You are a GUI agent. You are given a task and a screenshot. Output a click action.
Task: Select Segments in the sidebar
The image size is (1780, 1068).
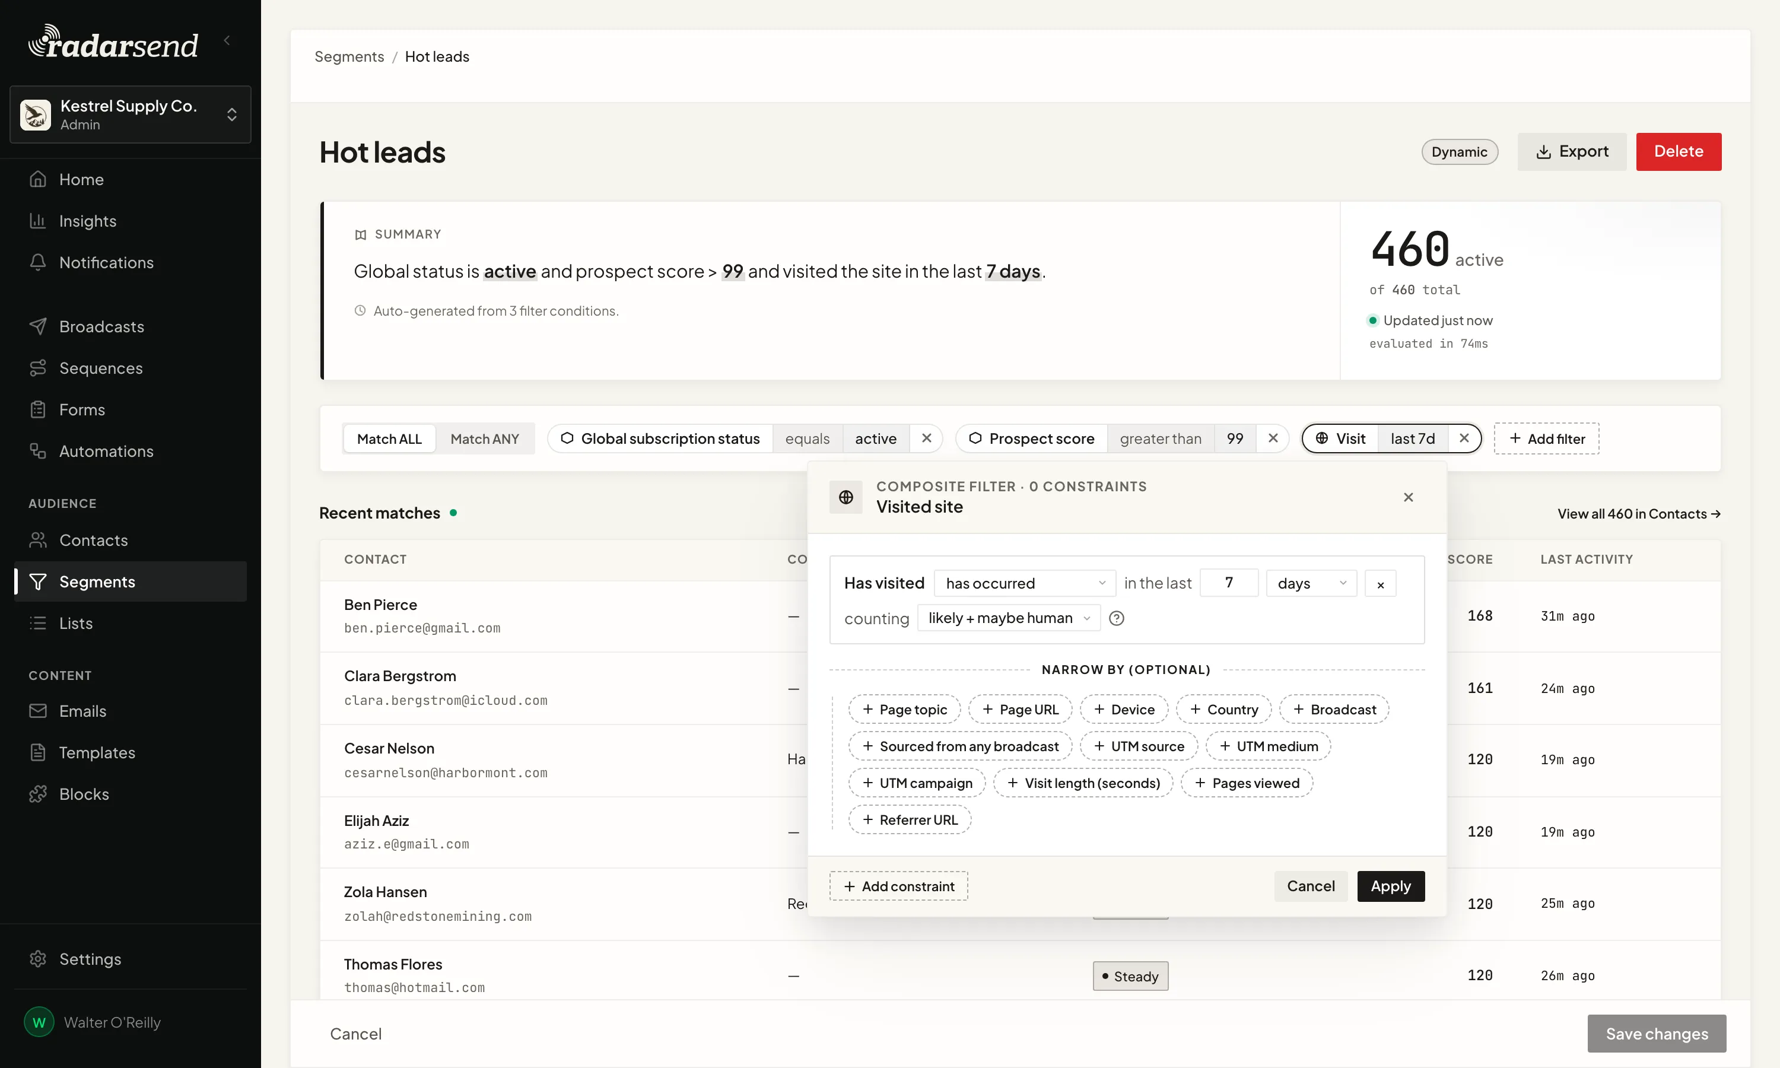coord(130,581)
